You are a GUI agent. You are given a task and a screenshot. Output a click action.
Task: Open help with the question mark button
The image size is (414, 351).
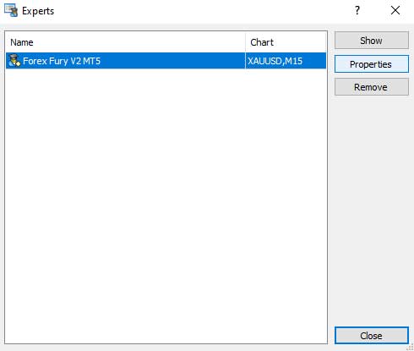(x=357, y=11)
